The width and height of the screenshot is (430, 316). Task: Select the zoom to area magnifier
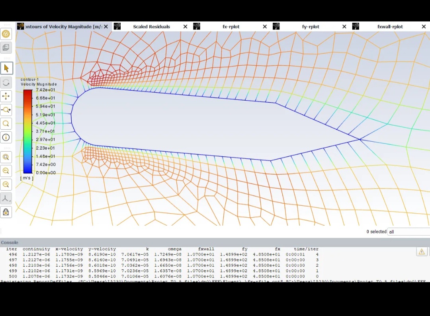(x=6, y=124)
